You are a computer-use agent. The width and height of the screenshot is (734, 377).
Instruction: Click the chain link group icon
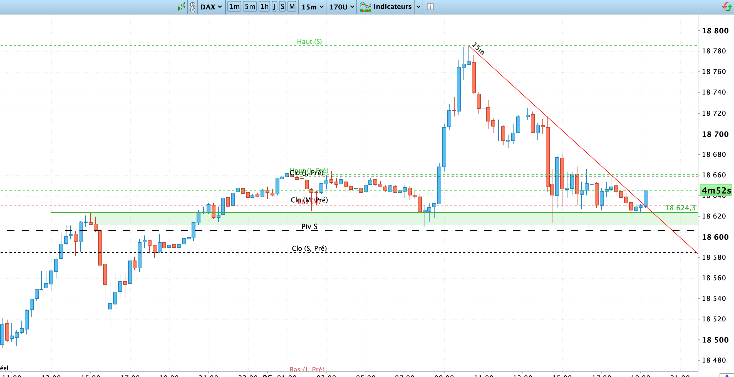point(193,7)
